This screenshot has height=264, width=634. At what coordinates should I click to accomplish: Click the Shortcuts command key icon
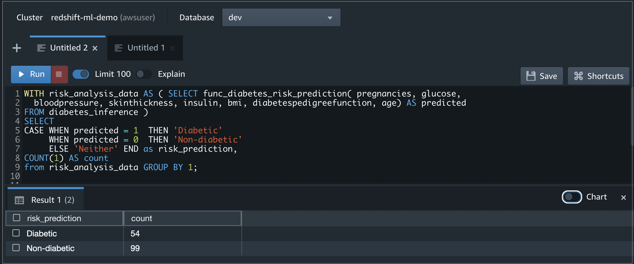pyautogui.click(x=578, y=76)
